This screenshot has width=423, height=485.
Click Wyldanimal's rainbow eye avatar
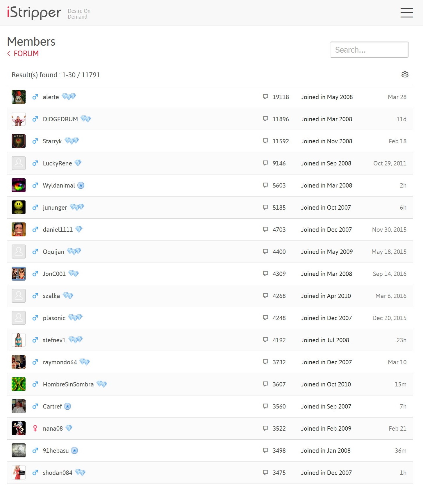coord(19,185)
